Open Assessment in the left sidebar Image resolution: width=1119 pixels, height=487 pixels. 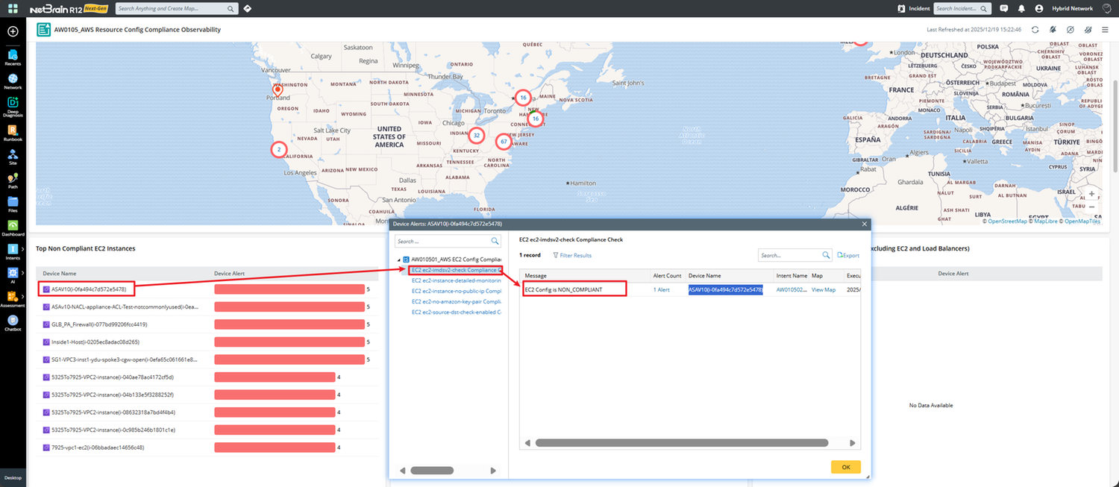13,299
